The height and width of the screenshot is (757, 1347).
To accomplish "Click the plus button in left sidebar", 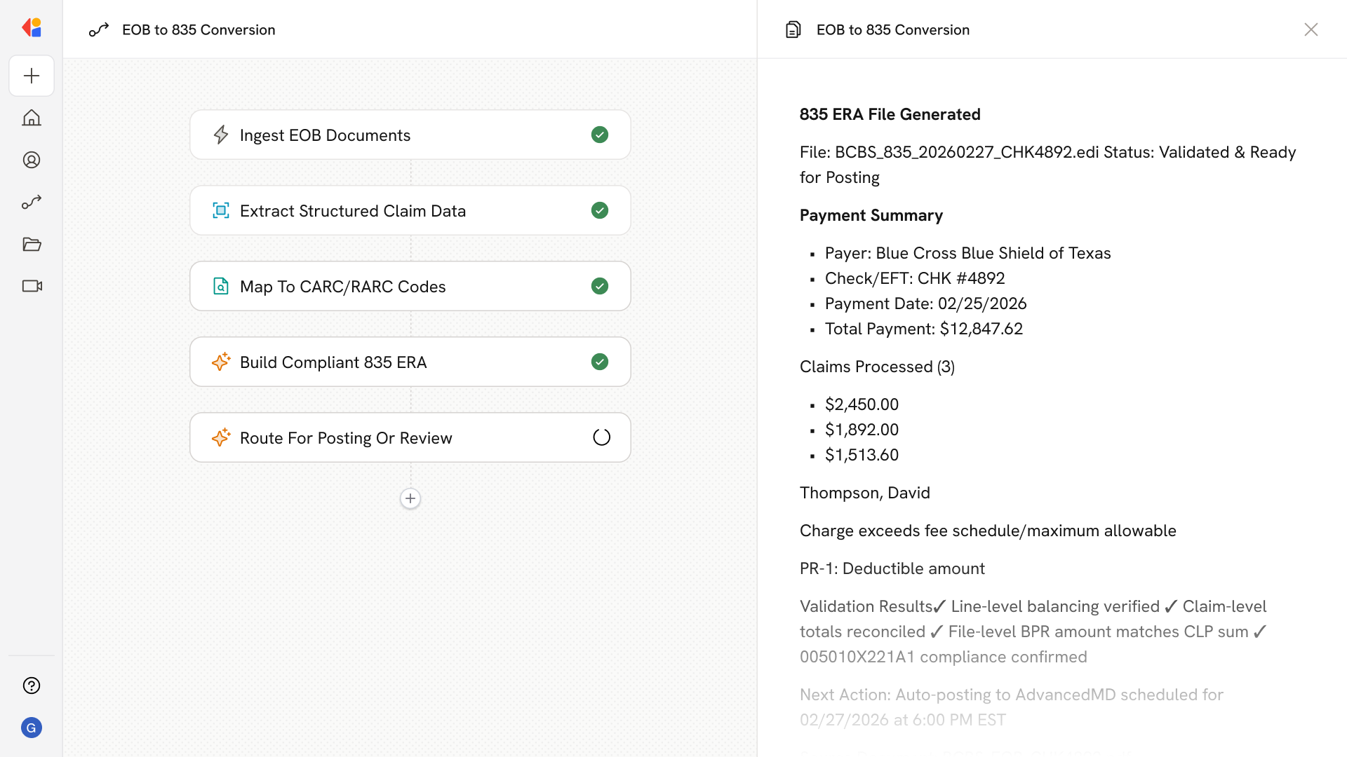I will 32,76.
